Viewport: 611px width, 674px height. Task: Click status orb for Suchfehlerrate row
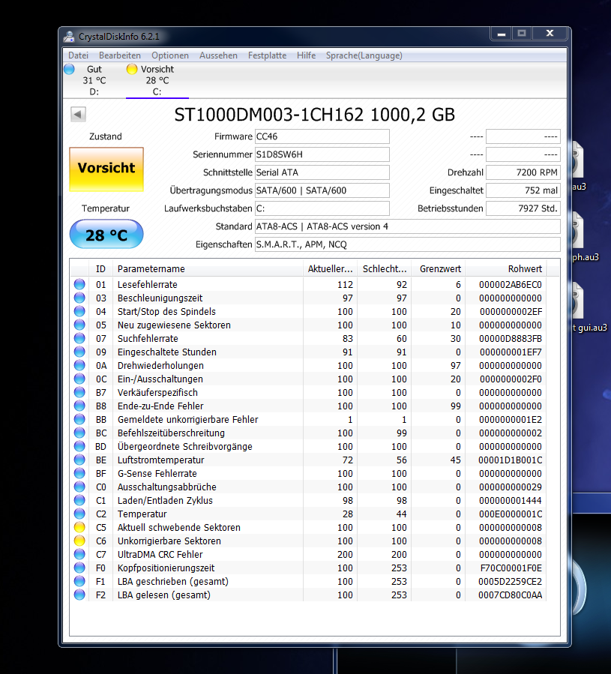point(79,338)
